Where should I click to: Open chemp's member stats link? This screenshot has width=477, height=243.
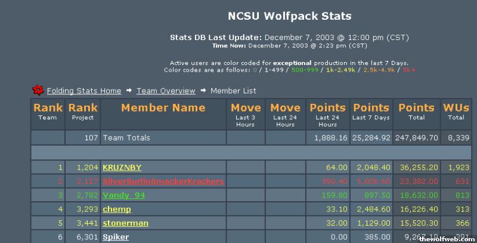click(117, 209)
